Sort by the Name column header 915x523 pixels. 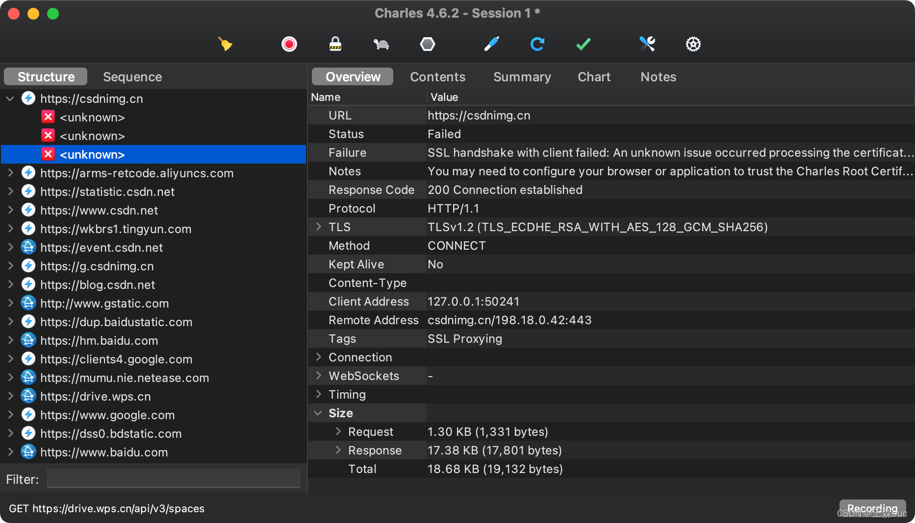pyautogui.click(x=368, y=97)
